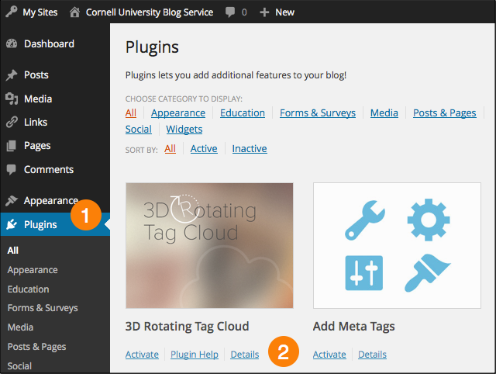Click the Posts pushpin icon
The image size is (496, 374).
click(12, 75)
